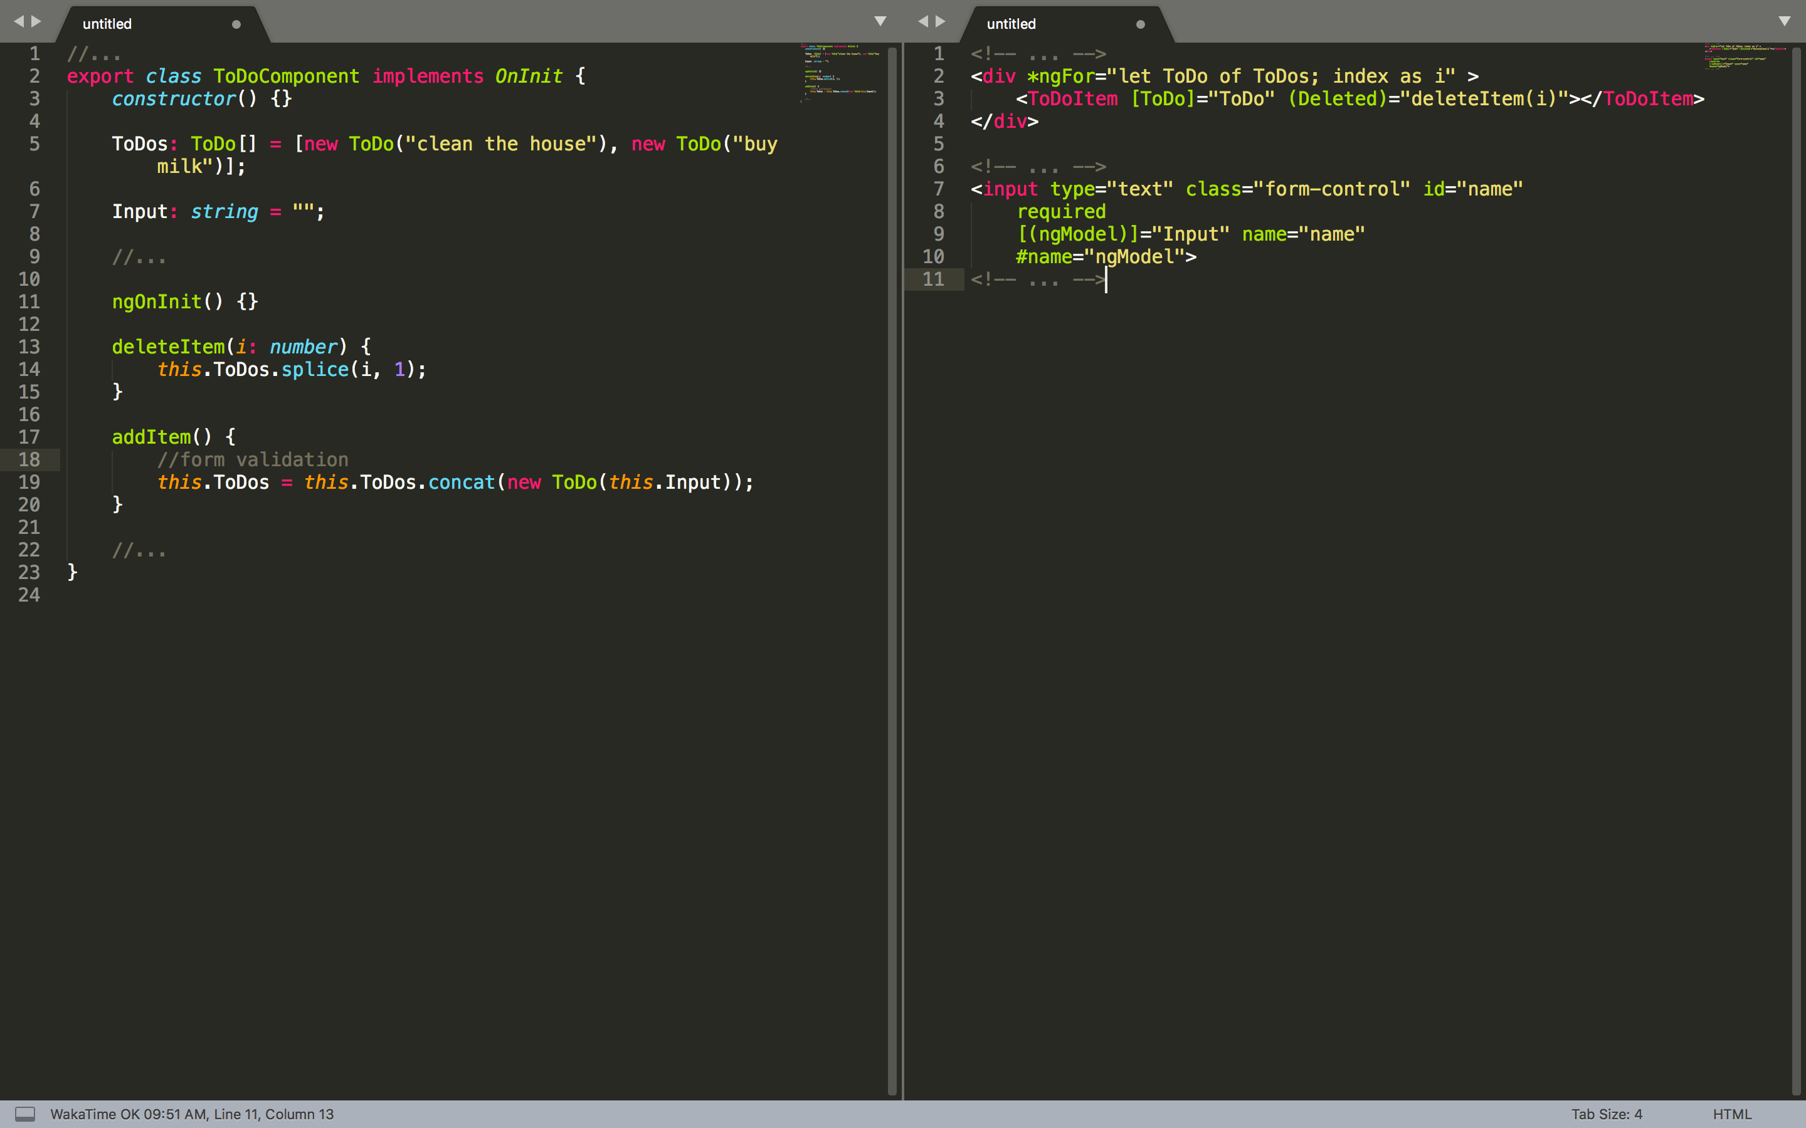Viewport: 1806px width, 1128px height.
Task: Click right pane's next-tab arrow icon
Action: [941, 22]
